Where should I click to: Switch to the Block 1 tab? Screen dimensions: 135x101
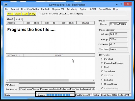pyautogui.click(x=19, y=19)
